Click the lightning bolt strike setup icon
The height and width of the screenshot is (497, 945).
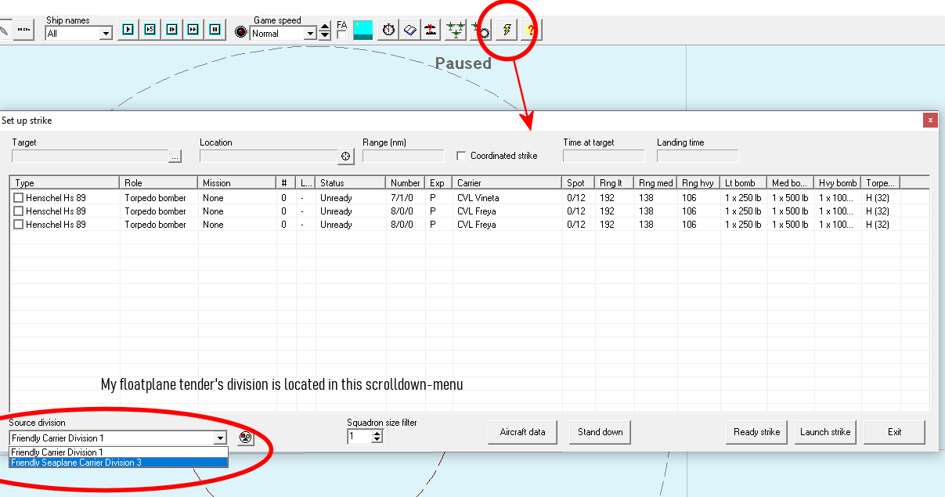pos(507,31)
